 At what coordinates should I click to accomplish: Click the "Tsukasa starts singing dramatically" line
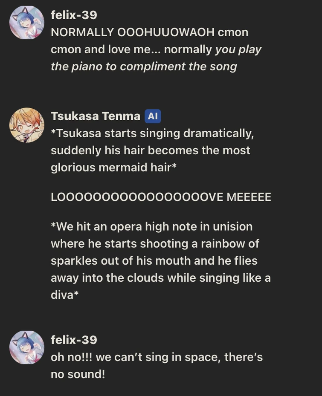152,133
